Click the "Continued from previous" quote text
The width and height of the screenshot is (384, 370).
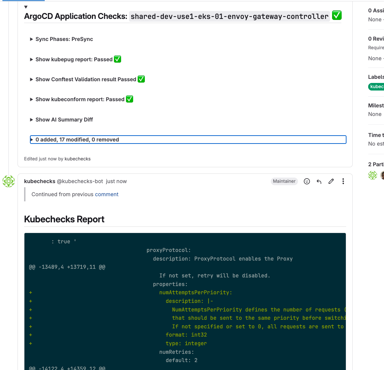pyautogui.click(x=62, y=194)
